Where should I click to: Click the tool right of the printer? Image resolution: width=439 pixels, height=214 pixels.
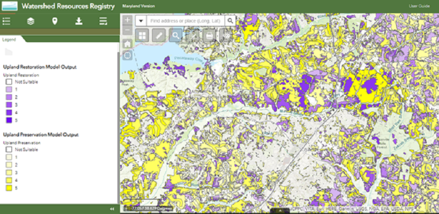226,36
